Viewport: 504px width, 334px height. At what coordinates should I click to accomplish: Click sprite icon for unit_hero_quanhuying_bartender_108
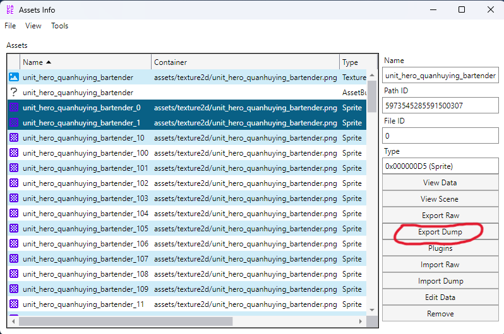pos(14,274)
